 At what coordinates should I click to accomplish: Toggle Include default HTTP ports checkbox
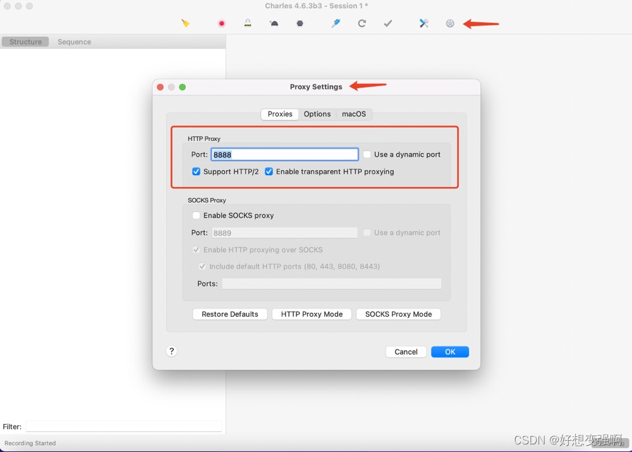(x=202, y=266)
